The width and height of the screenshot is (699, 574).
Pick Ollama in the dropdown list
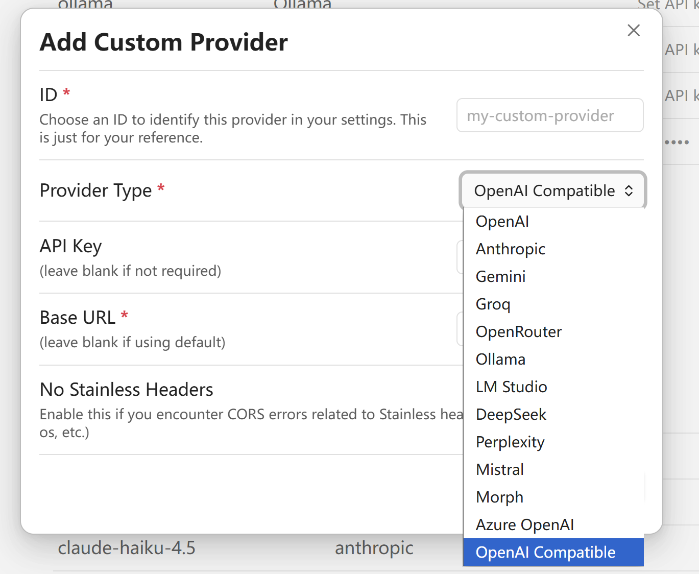tap(553, 360)
